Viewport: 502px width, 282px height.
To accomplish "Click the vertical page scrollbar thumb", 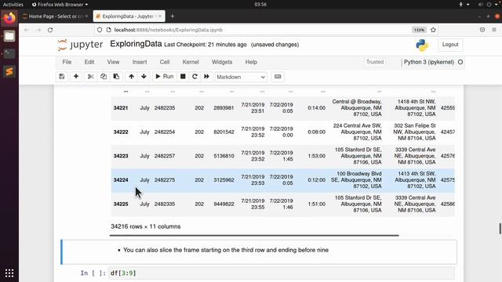I will pos(500,228).
